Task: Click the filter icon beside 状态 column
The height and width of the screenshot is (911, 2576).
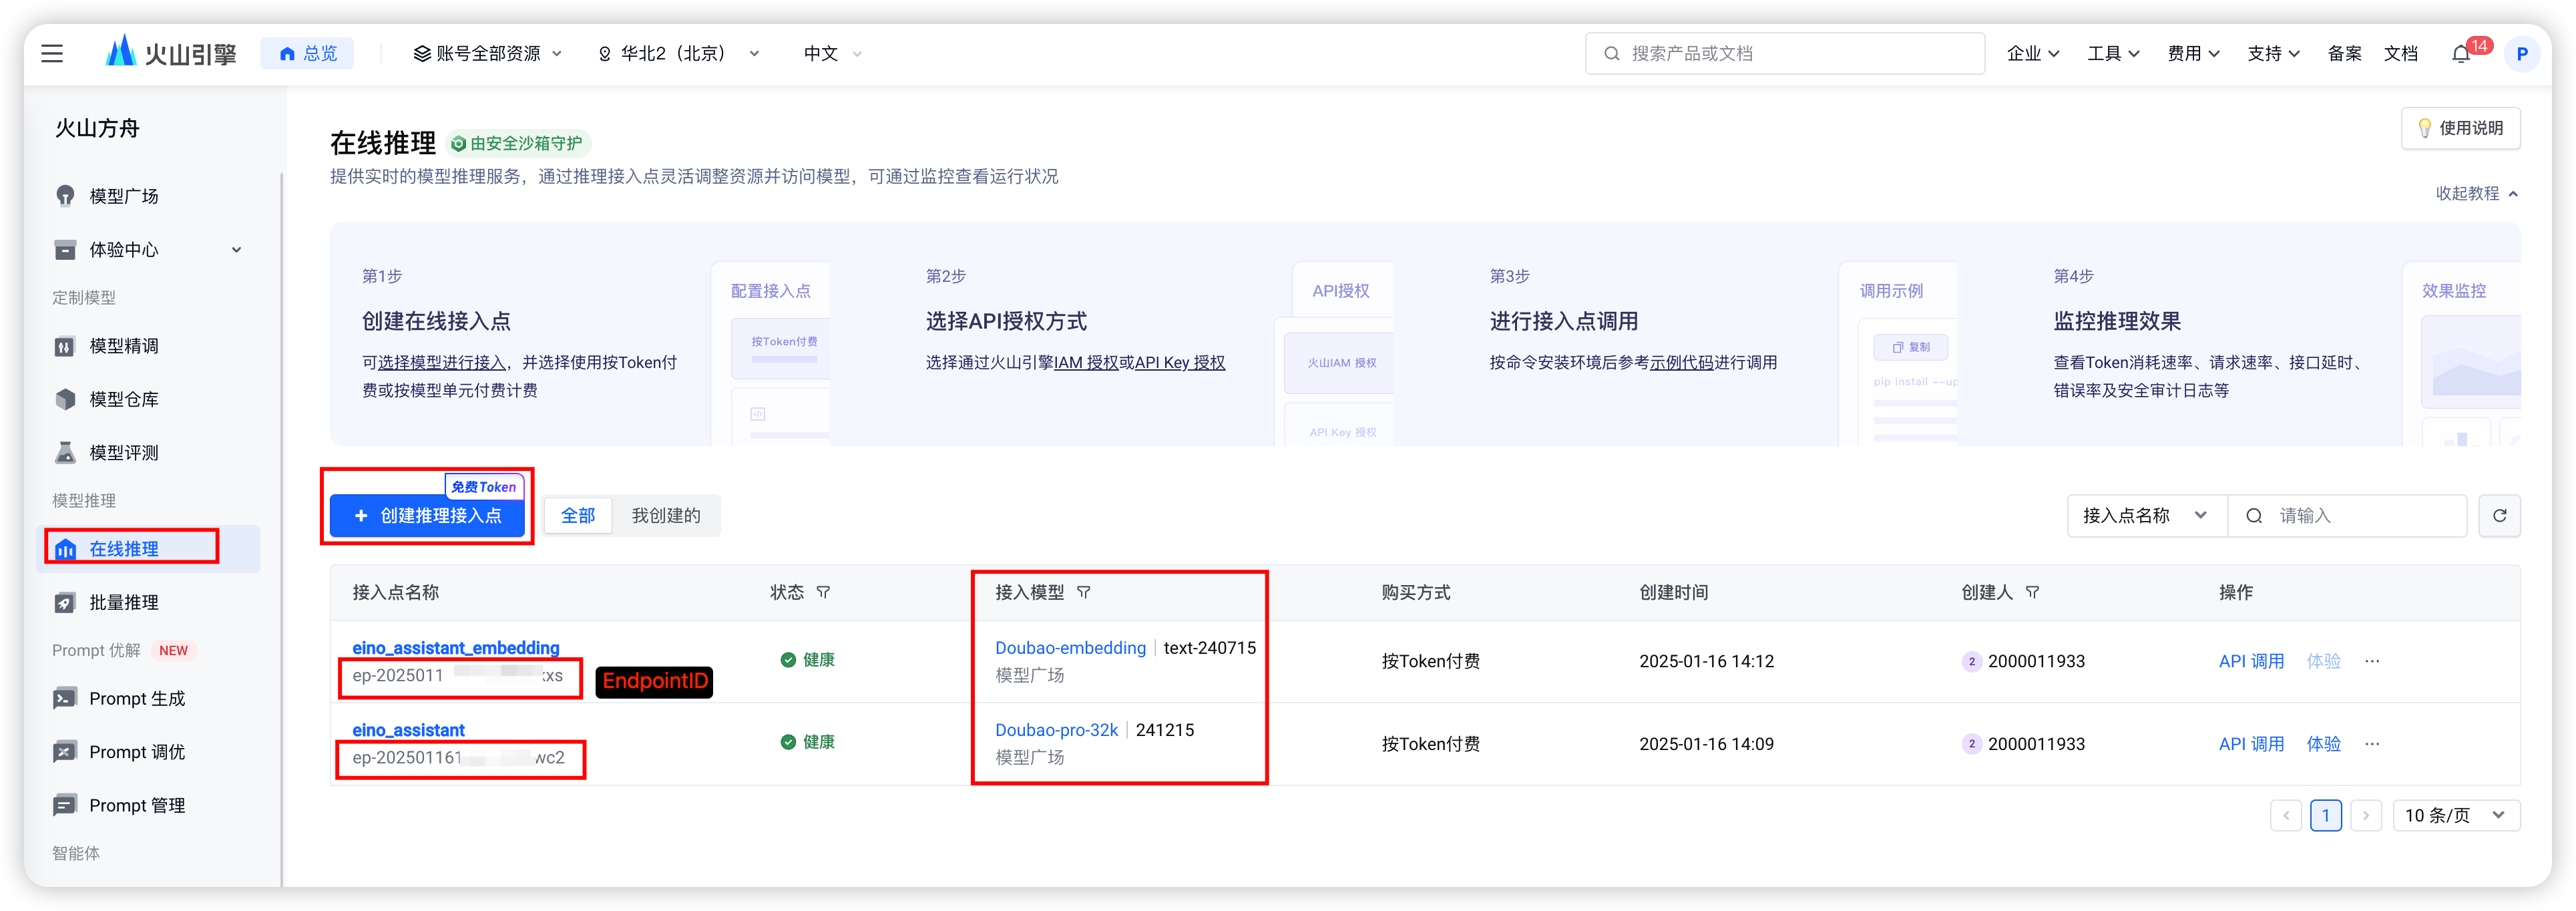Action: [823, 593]
